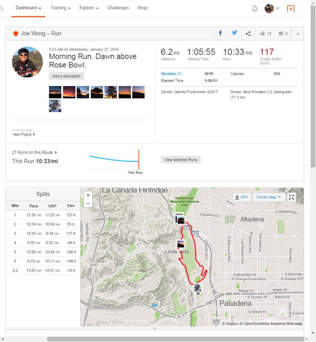Zoom out on the map
Viewport: 316px width, 342px height.
(88, 203)
